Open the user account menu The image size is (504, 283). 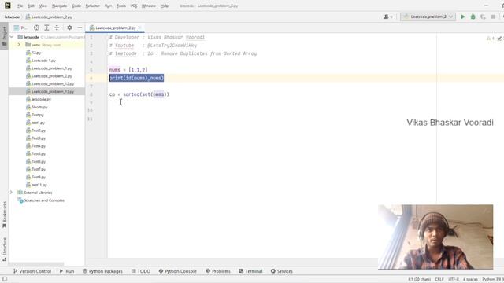pyautogui.click(x=388, y=17)
